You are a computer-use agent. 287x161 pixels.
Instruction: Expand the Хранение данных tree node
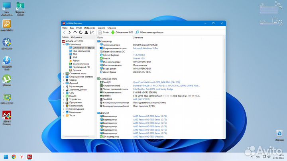coord(63,89)
